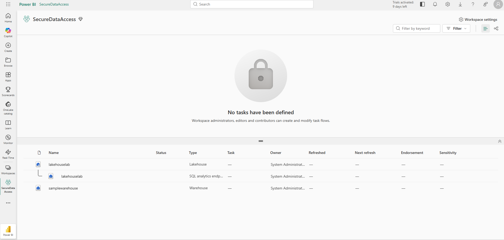Screen dimensions: 504x240
Task: Click the Endorsement column header
Action: [412, 153]
